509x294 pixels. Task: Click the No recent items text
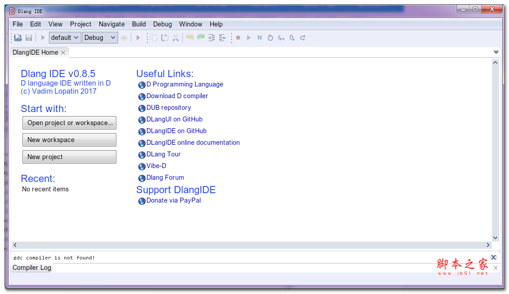(45, 189)
